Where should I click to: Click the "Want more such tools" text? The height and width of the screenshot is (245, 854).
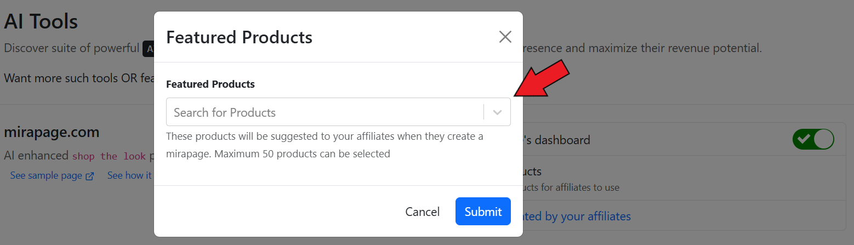click(x=78, y=78)
